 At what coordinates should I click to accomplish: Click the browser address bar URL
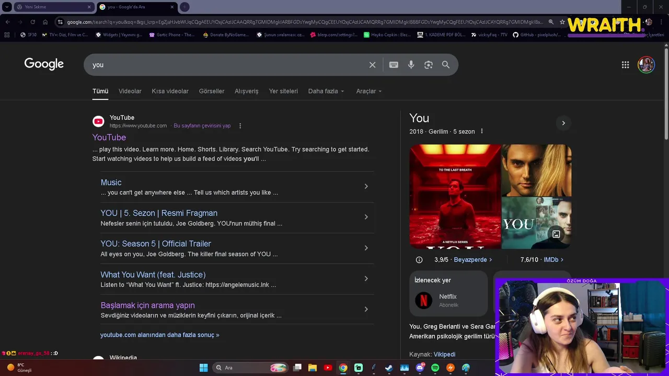pos(304,22)
